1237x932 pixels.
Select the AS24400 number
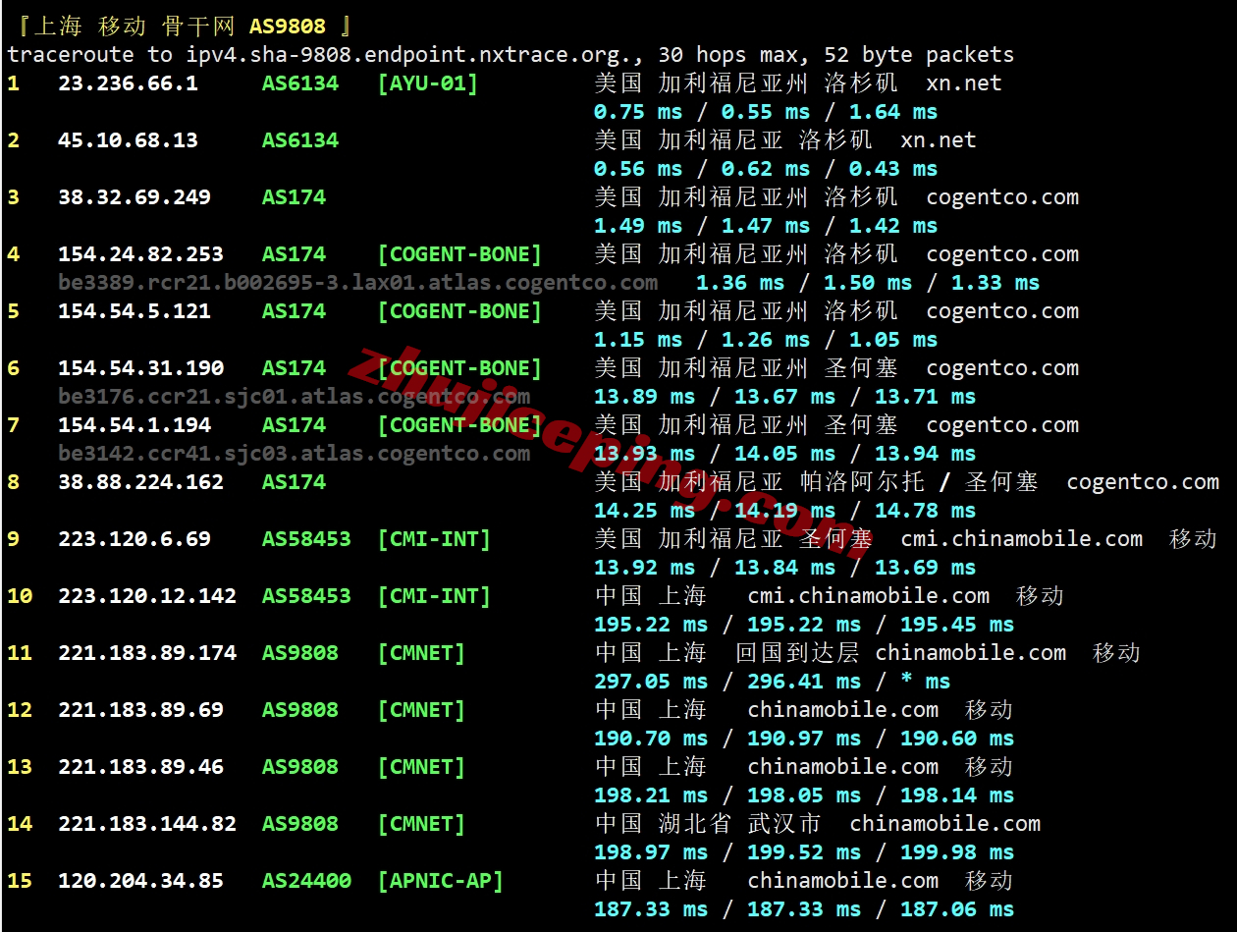tap(306, 880)
